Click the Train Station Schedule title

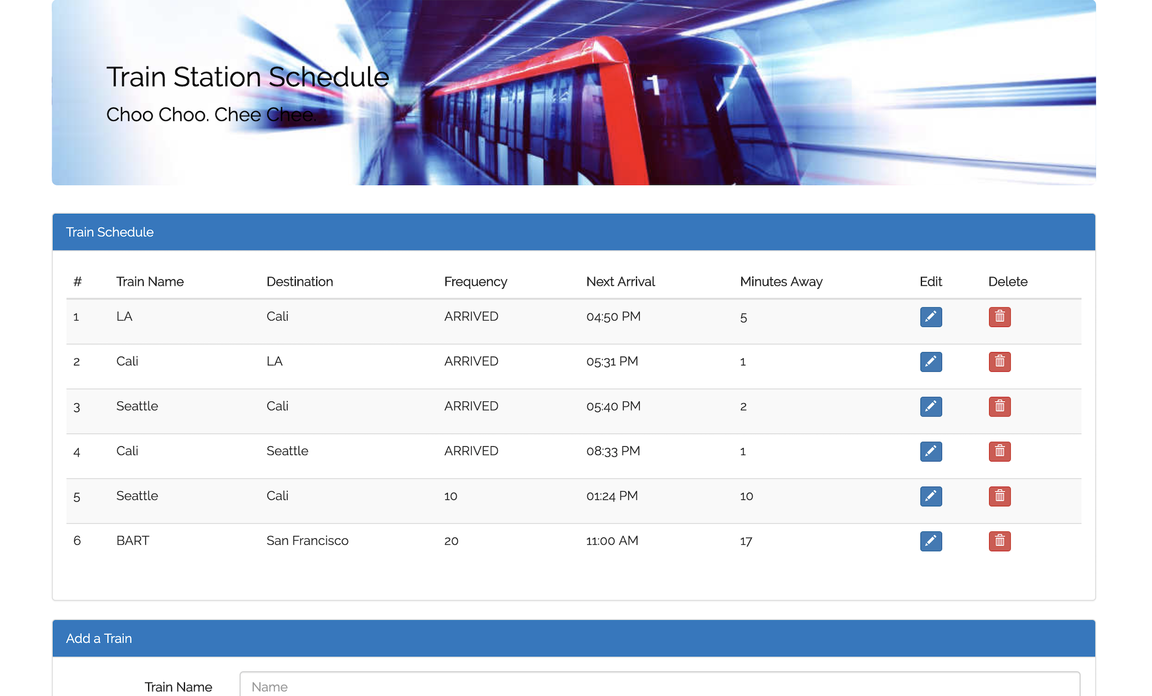pos(247,77)
